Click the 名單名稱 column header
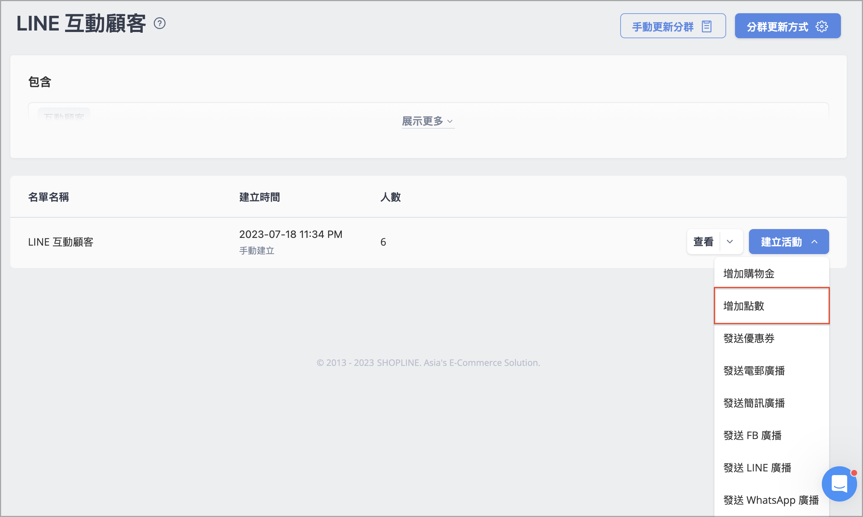This screenshot has width=863, height=517. pos(49,197)
